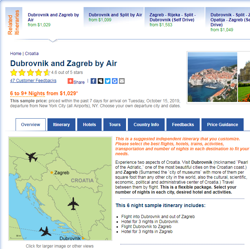Viewport: 250px width, 249px height.
Task: Go to the Country Info tab
Action: (146, 125)
